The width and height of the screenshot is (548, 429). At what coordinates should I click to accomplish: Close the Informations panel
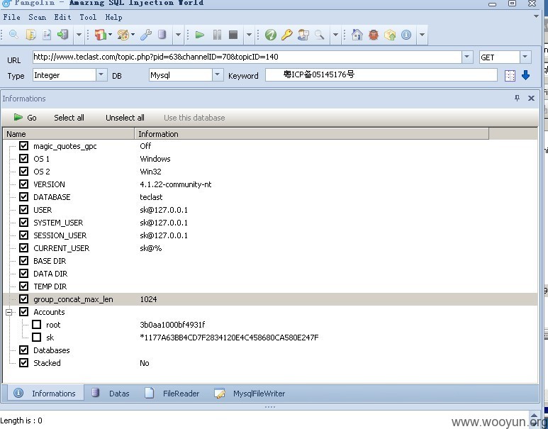(x=531, y=99)
